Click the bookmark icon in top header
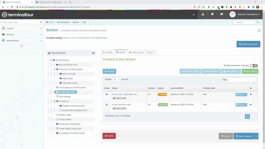The width and height of the screenshot is (265, 149). tap(212, 14)
